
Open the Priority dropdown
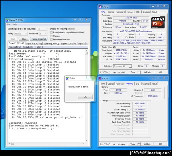(x=21, y=34)
